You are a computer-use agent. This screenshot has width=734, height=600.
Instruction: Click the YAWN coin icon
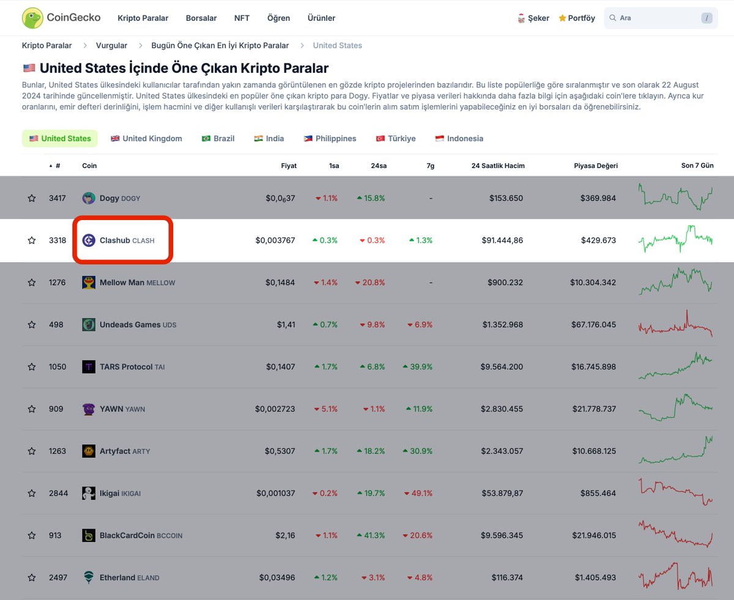coord(89,409)
